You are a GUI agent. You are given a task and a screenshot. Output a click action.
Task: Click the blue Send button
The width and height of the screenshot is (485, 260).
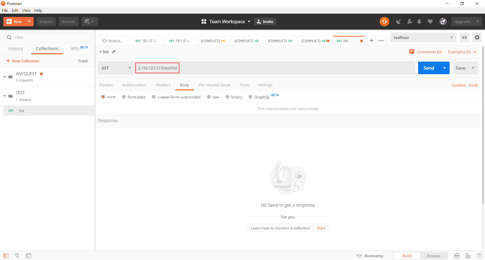(x=429, y=68)
